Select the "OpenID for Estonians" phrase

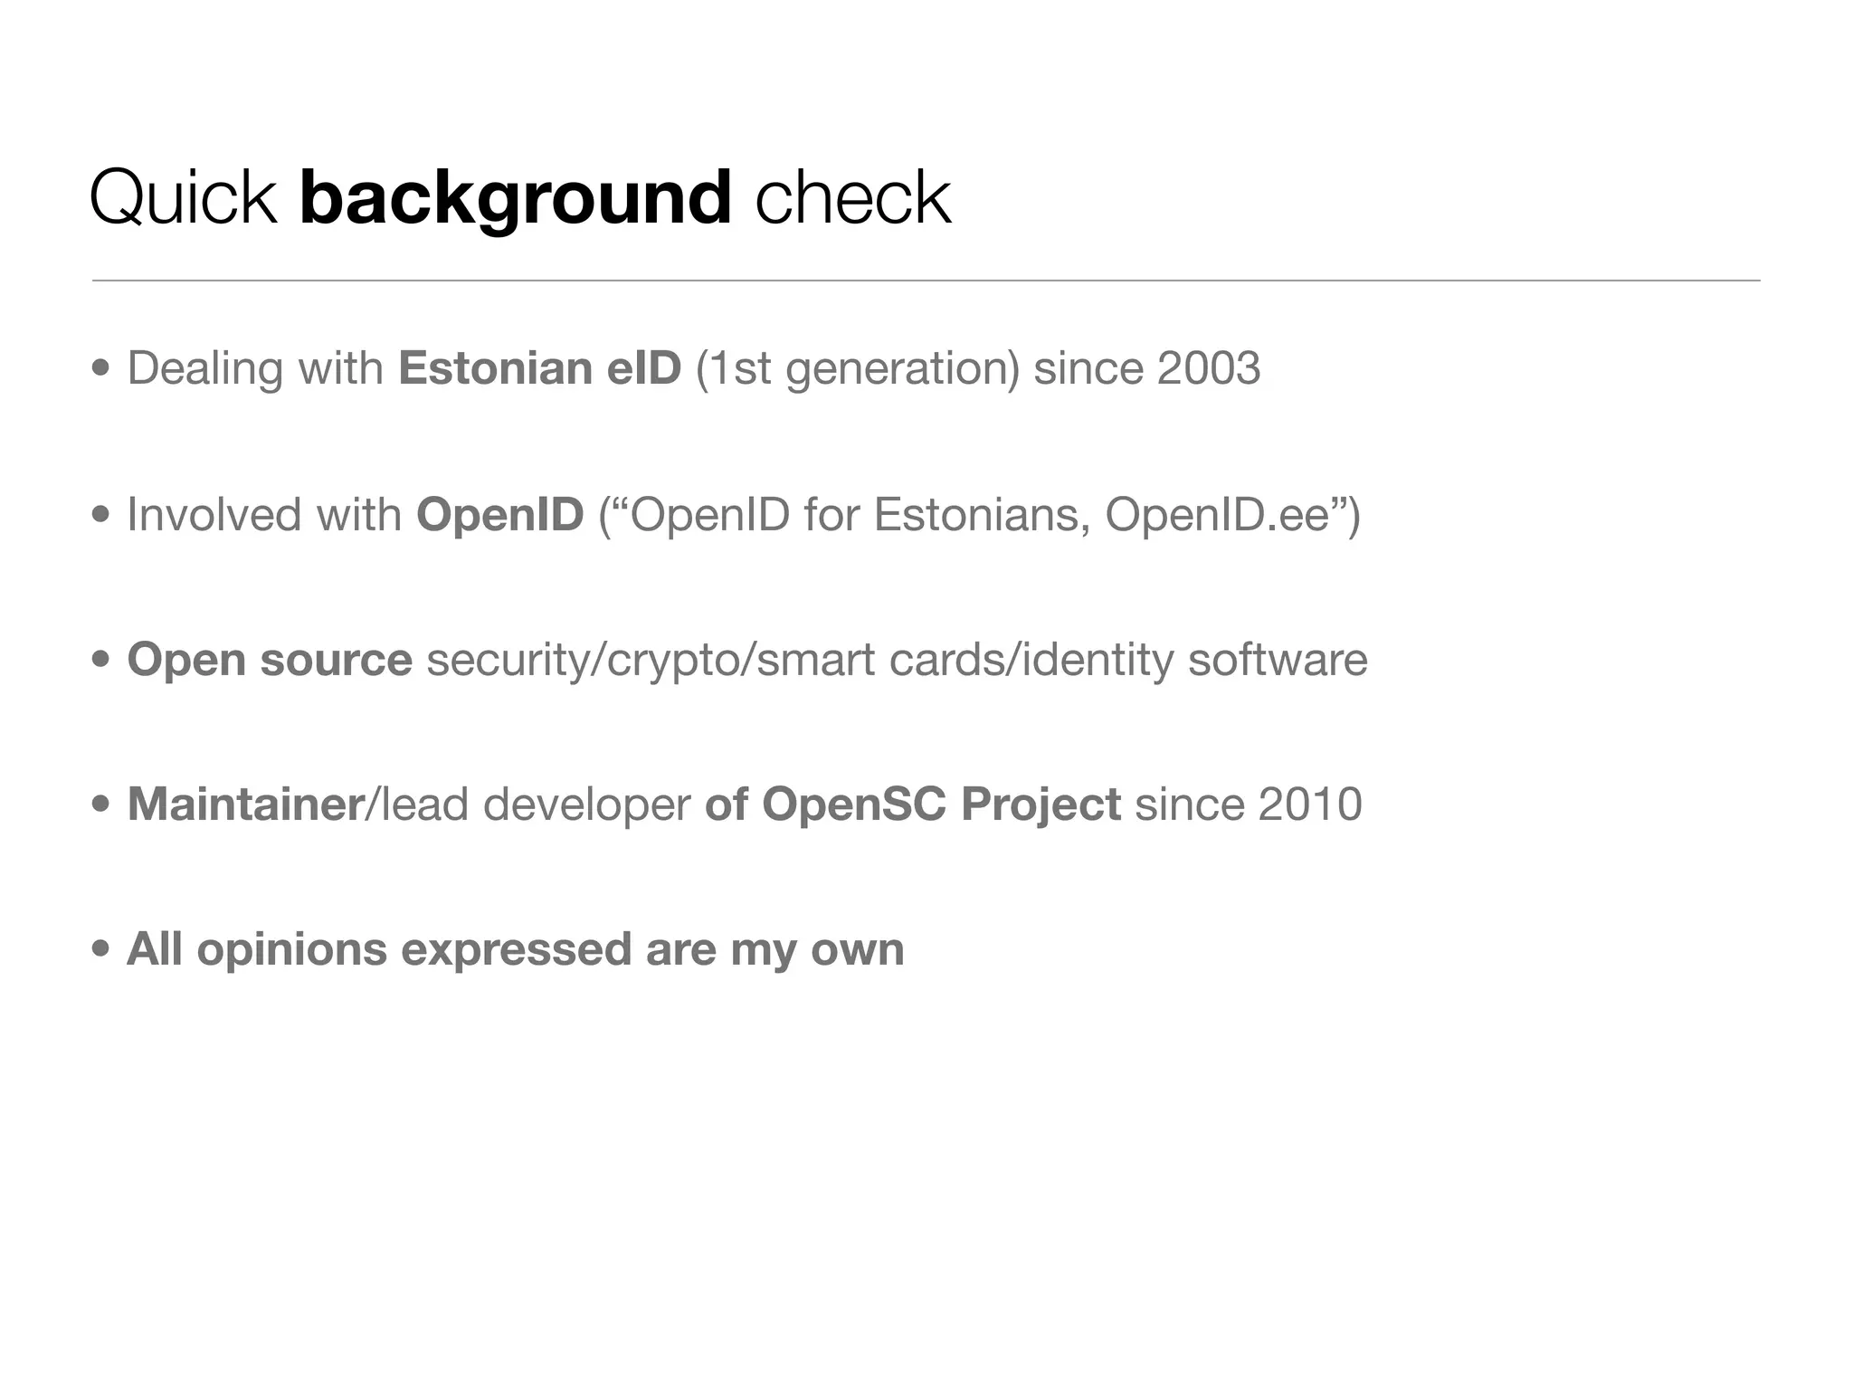(853, 514)
